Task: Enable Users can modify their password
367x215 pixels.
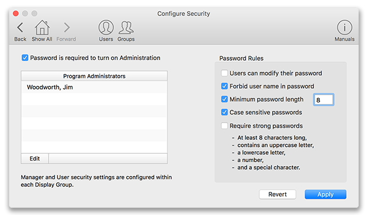Action: coord(224,73)
